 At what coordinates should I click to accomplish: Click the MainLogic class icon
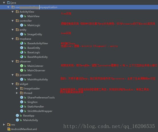[x=21, y=25]
